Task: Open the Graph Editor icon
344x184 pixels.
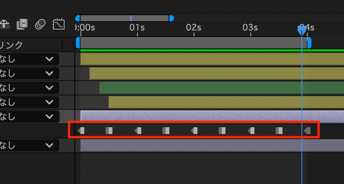Action: click(x=58, y=25)
